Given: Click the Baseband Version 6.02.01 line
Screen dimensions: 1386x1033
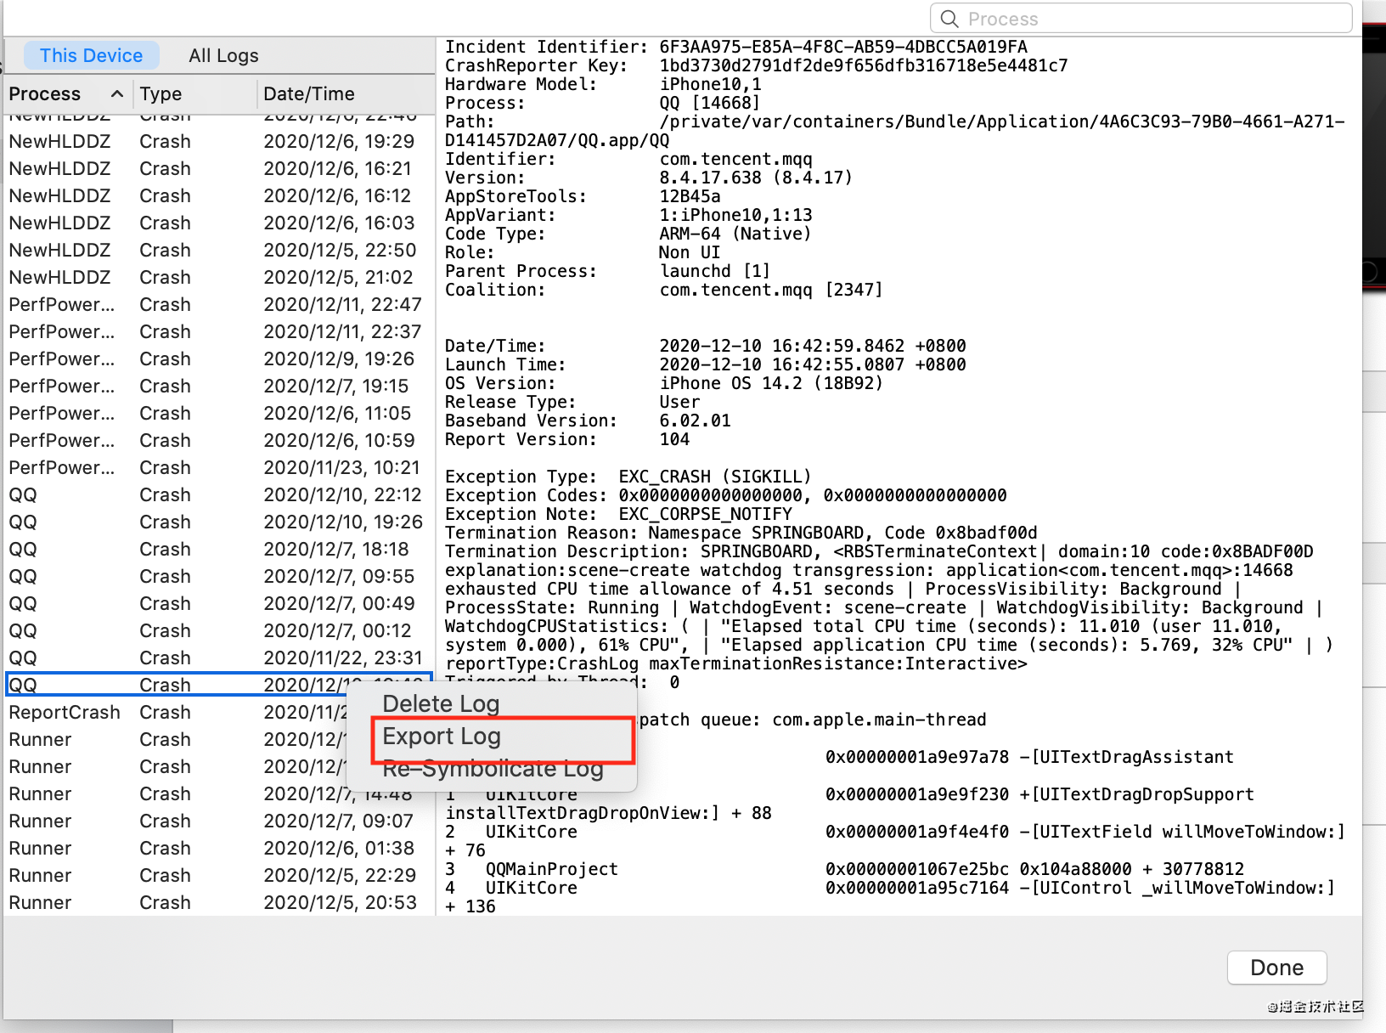Looking at the screenshot, I should click(x=588, y=421).
